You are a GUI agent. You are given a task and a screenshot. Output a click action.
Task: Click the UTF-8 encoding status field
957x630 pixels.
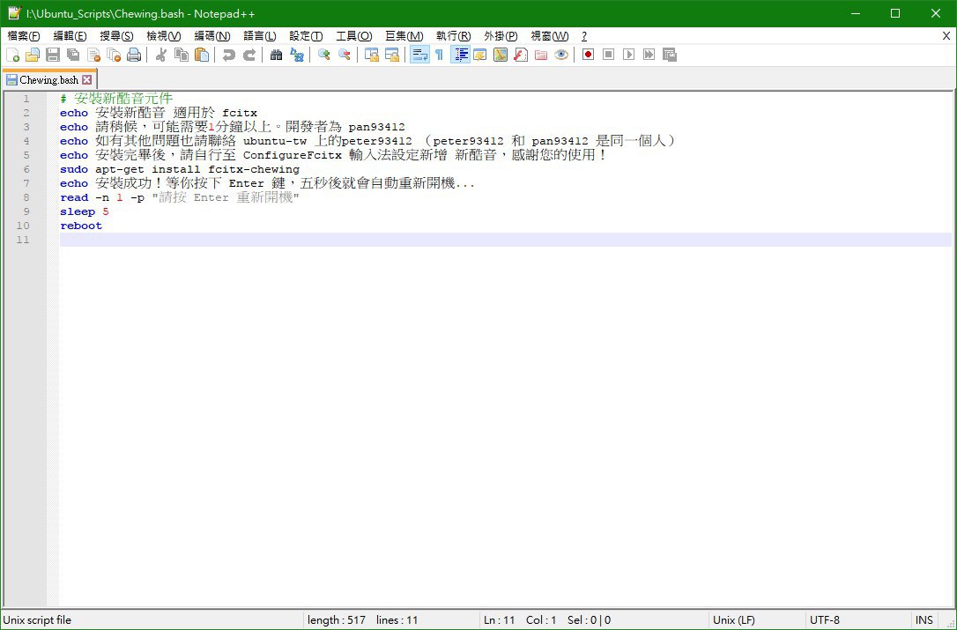pos(825,620)
